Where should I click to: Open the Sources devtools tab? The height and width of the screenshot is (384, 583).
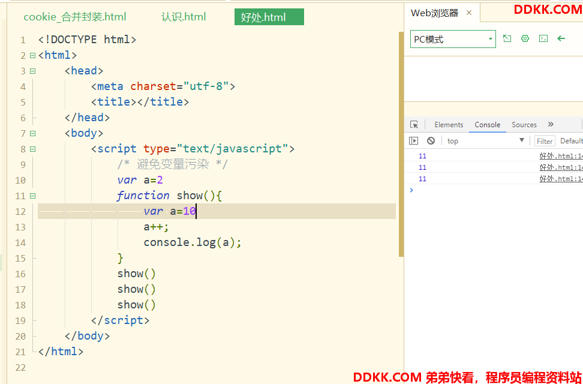tap(524, 125)
